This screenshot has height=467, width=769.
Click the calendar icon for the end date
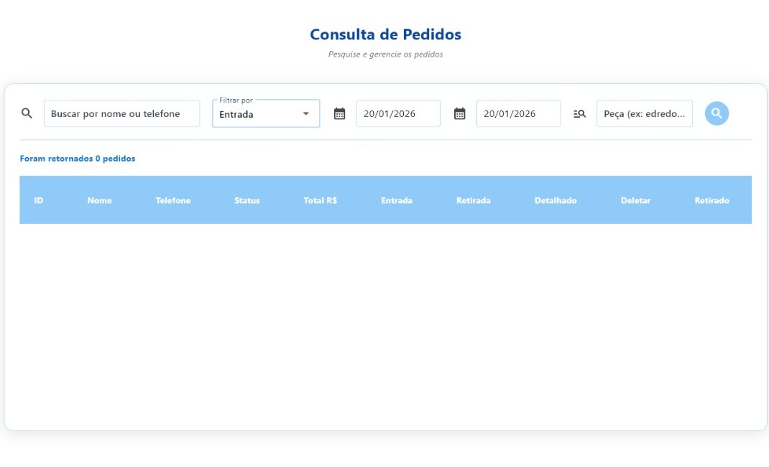pos(460,113)
